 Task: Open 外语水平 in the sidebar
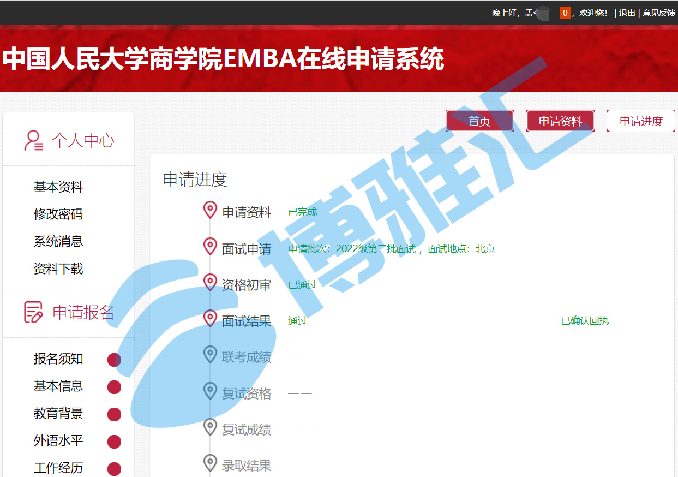[x=58, y=440]
